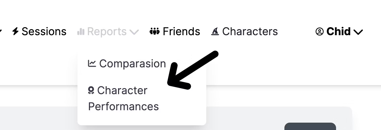Click the lightning bolt Sessions icon
The height and width of the screenshot is (130, 381).
[15, 31]
